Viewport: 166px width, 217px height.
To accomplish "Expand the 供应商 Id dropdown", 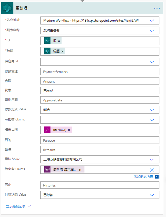I will tap(152, 62).
